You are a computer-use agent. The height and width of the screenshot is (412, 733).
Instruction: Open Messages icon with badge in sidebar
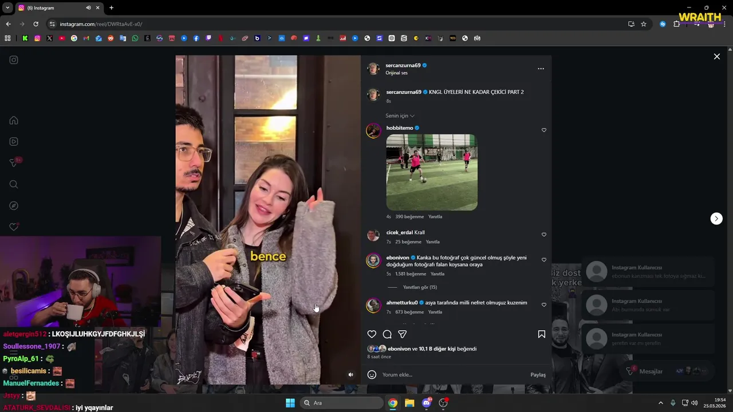click(x=14, y=163)
